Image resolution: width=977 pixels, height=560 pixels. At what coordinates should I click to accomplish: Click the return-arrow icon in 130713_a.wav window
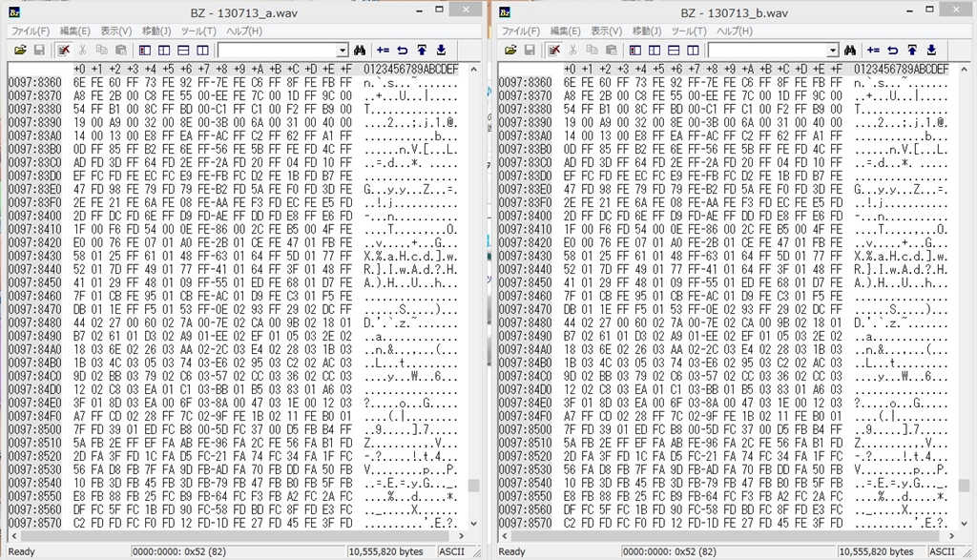click(x=403, y=50)
